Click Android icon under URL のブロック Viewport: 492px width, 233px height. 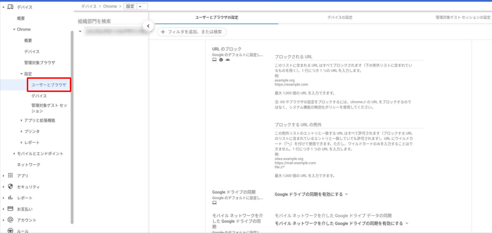click(x=228, y=60)
